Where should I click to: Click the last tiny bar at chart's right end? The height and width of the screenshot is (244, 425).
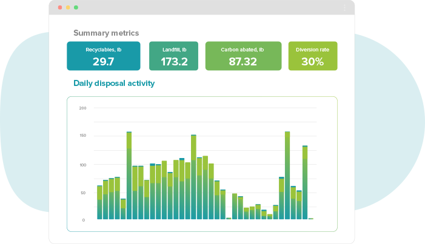tap(311, 218)
